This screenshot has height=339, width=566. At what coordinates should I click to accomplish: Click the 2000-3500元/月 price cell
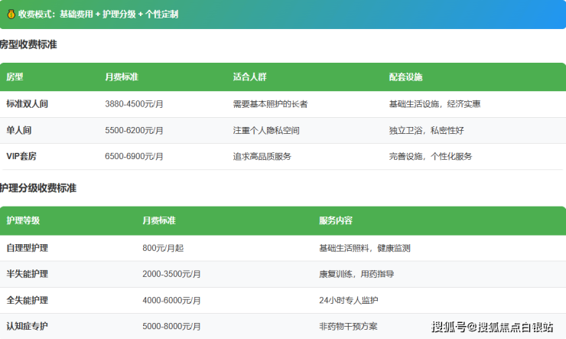pyautogui.click(x=171, y=274)
